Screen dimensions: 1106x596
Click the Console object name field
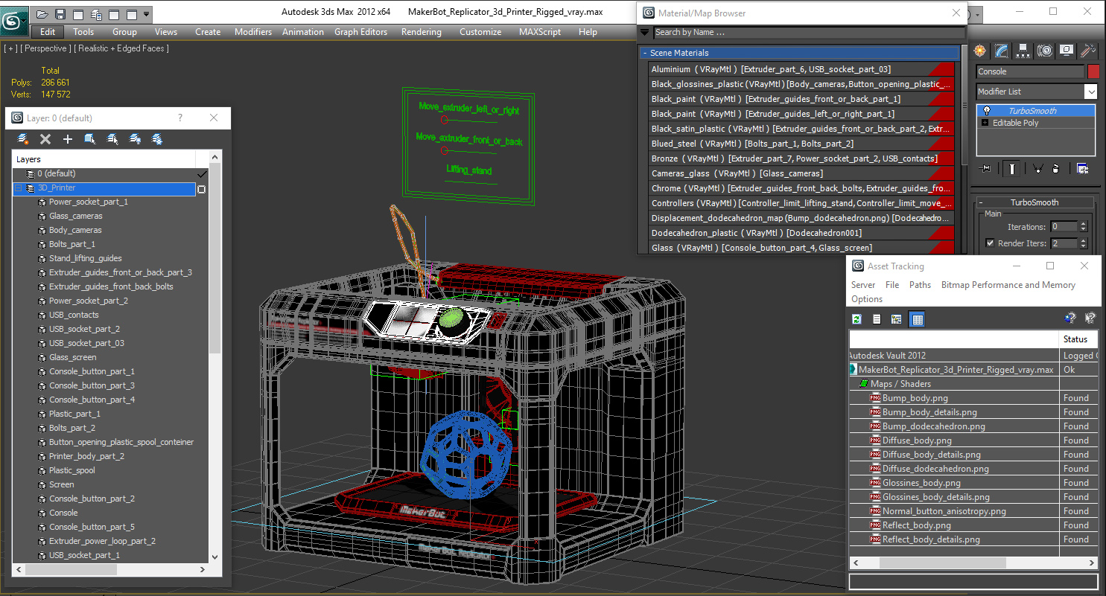[x=1030, y=71]
